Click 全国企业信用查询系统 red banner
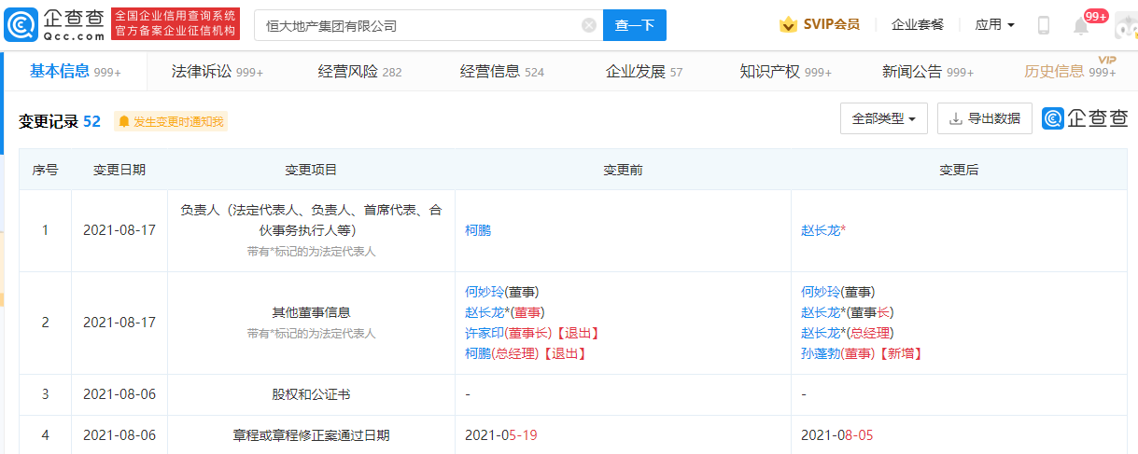Image resolution: width=1138 pixels, height=454 pixels. tap(176, 24)
